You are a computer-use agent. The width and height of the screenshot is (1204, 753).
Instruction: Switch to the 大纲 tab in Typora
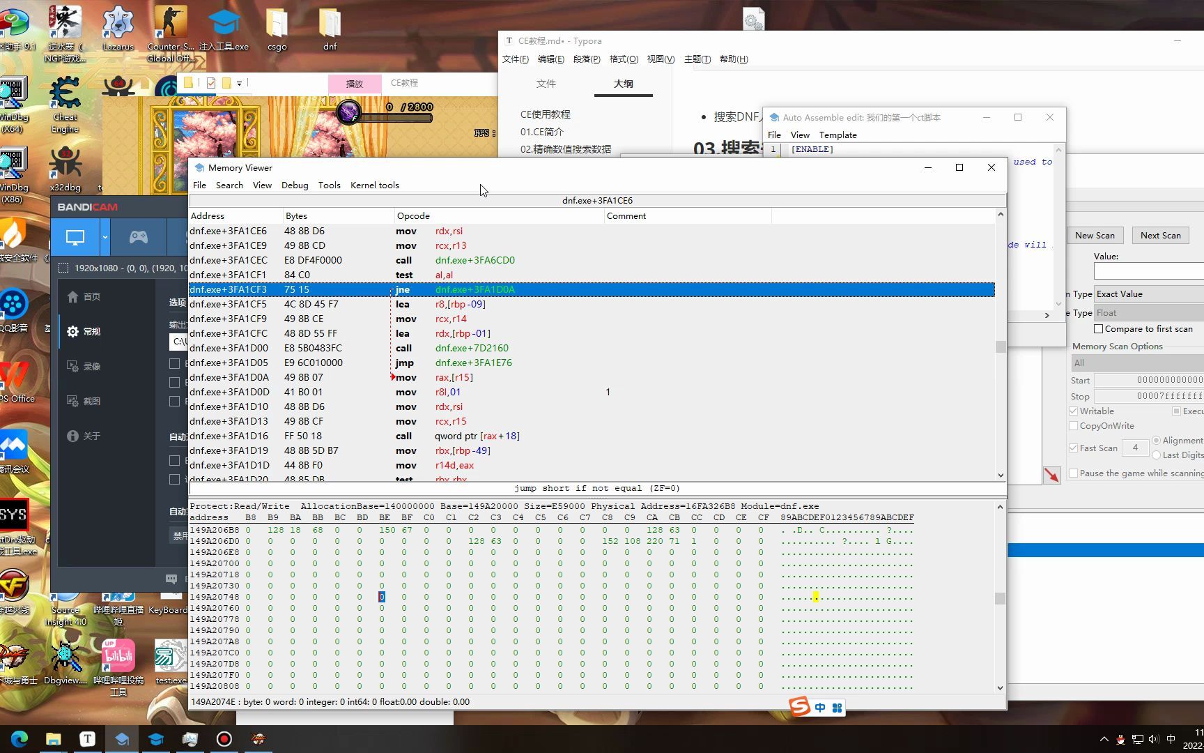point(622,84)
